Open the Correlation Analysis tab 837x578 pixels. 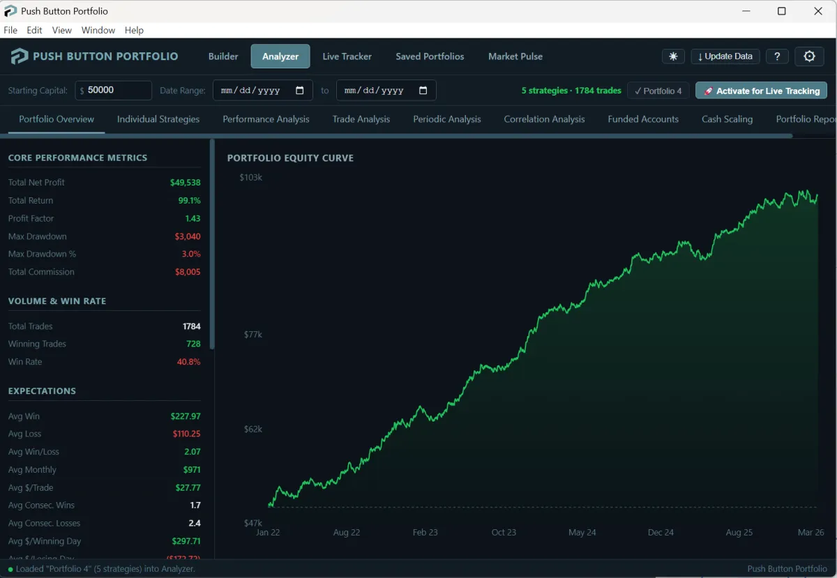click(544, 119)
